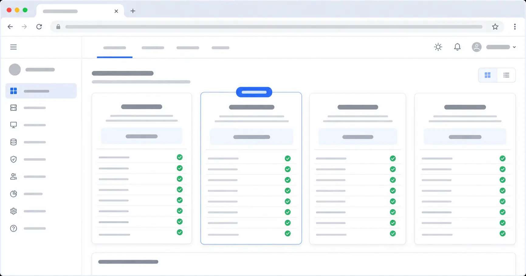Screen dimensions: 526x276
Task: Open the server icon sidebar item
Action: pos(13,108)
